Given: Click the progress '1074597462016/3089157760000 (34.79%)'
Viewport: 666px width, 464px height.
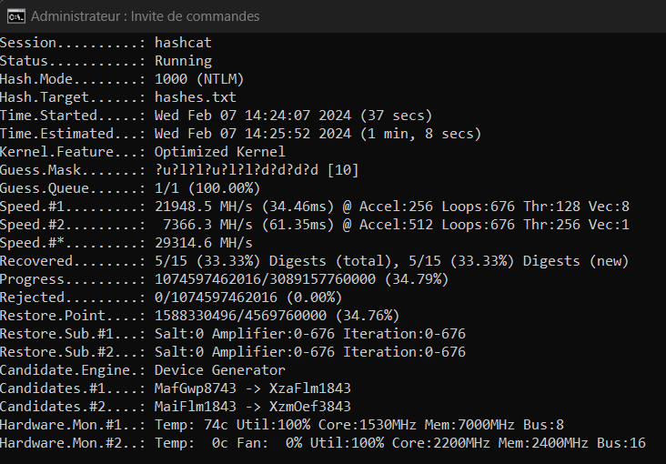Looking at the screenshot, I should pyautogui.click(x=301, y=279).
